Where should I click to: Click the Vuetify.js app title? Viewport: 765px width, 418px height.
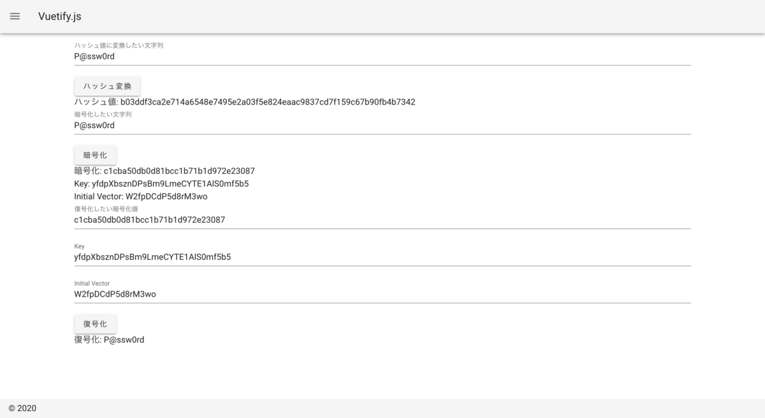60,17
